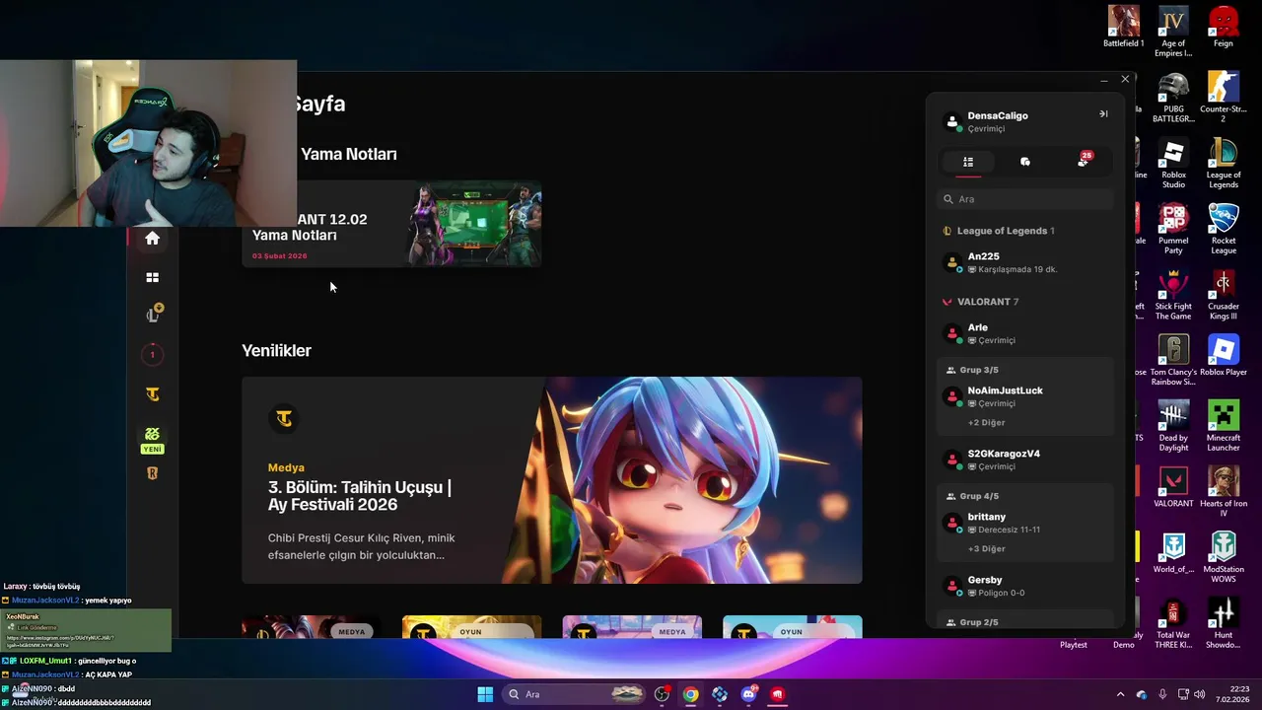Open the first MEDYA news card at bottom
Image resolution: width=1262 pixels, height=710 pixels.
[x=312, y=627]
